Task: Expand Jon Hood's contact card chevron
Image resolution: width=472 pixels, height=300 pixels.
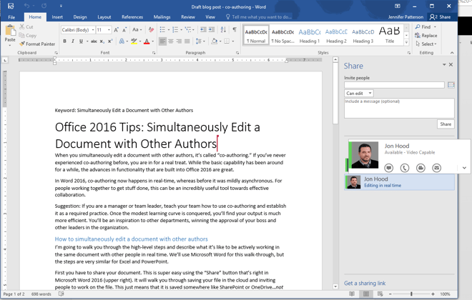Action: [x=464, y=168]
